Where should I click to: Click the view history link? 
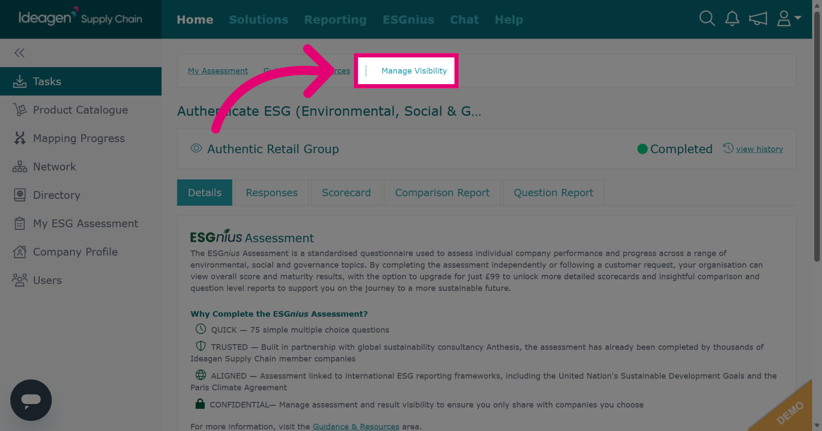759,149
